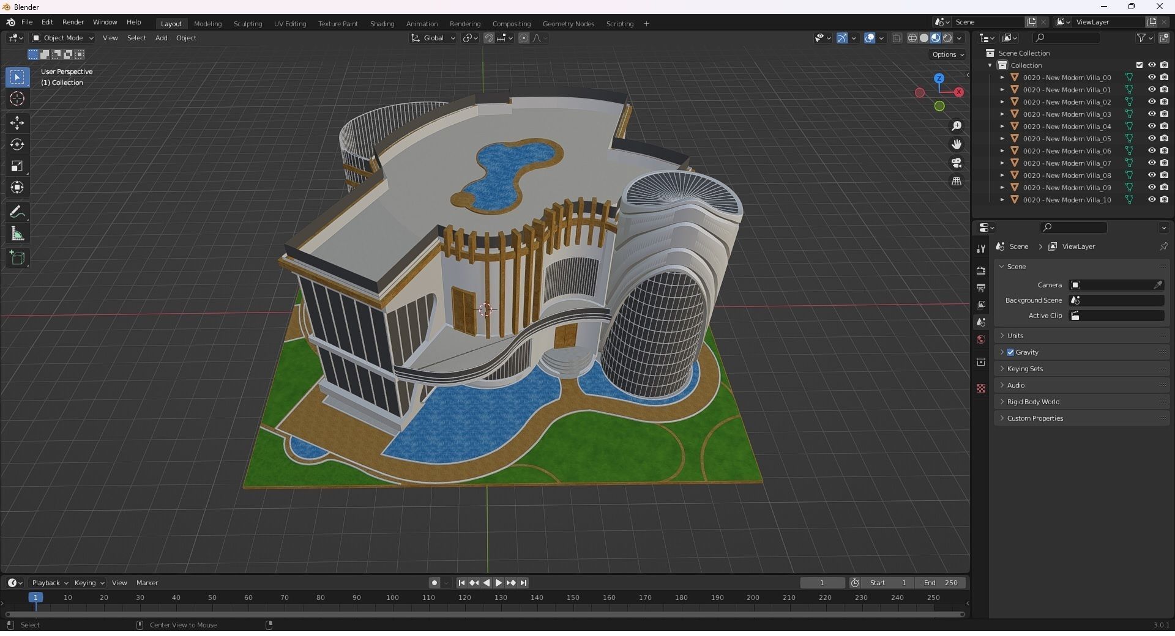Hide New Modern Villa_05 in viewport
The height and width of the screenshot is (636, 1175).
1152,139
